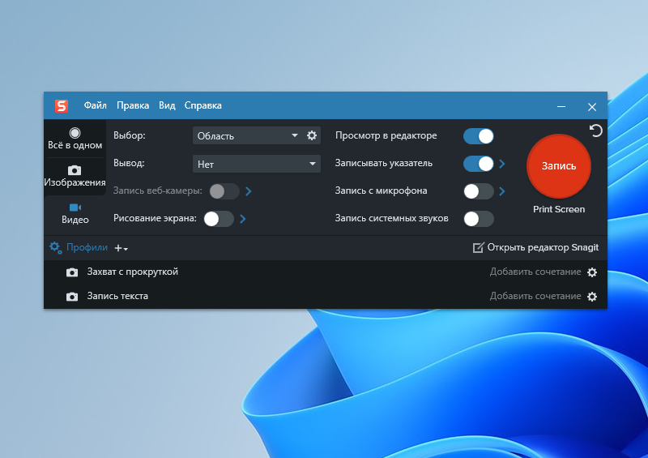Open the Выбор dropdown showing Область
Viewport: 648px width, 458px height.
coord(248,135)
